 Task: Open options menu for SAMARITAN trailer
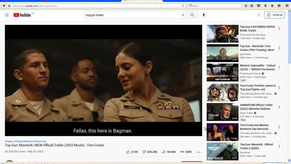(279, 107)
